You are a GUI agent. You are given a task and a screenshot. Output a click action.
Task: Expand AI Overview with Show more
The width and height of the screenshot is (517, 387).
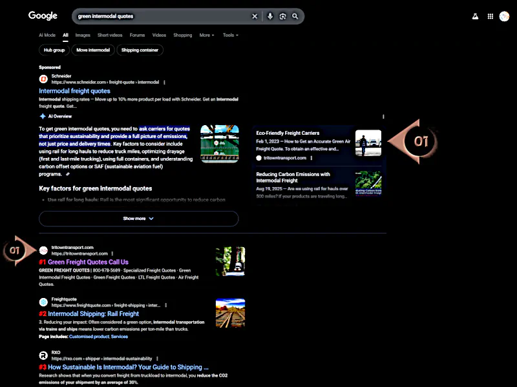pyautogui.click(x=138, y=219)
